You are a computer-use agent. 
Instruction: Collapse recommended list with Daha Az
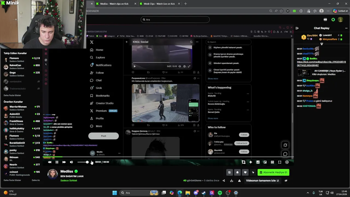point(36,180)
